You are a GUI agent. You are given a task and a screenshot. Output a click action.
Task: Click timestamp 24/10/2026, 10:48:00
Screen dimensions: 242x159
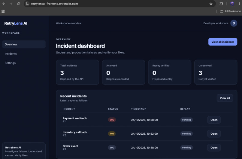point(144,148)
